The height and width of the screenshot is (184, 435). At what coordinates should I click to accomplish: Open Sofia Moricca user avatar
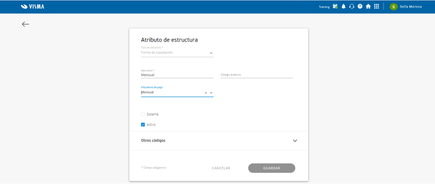[x=393, y=7]
